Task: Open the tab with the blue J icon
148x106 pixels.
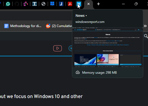Action: (61, 4)
